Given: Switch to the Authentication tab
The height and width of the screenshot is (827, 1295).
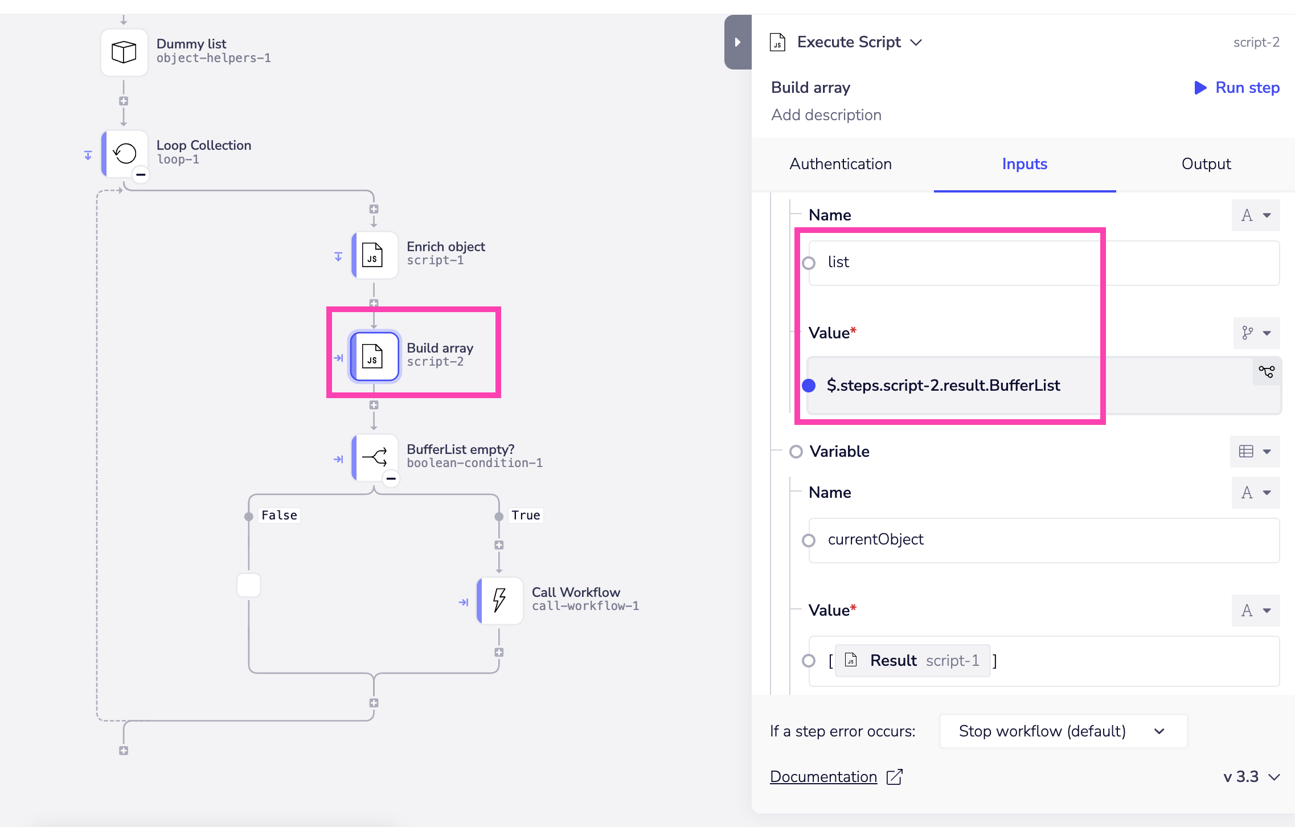Looking at the screenshot, I should (841, 164).
